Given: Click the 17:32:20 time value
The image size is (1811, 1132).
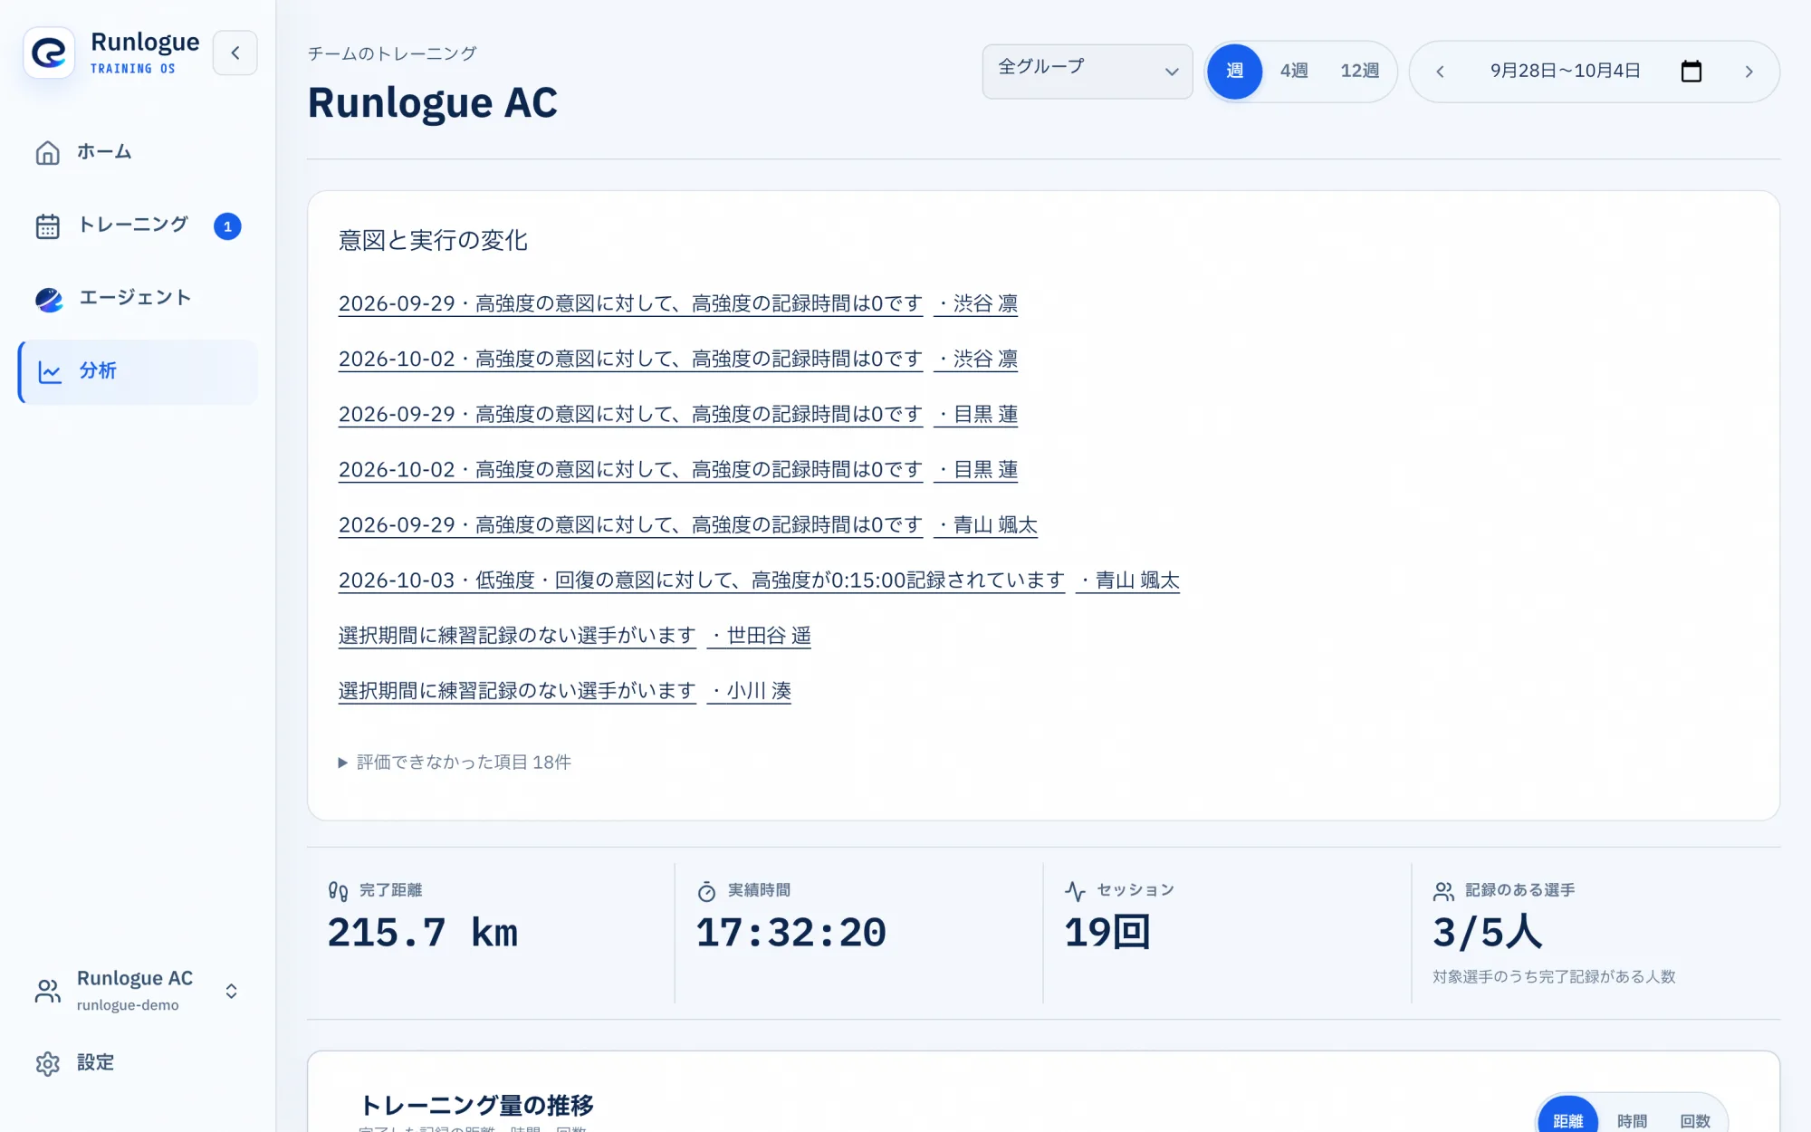Looking at the screenshot, I should (791, 933).
